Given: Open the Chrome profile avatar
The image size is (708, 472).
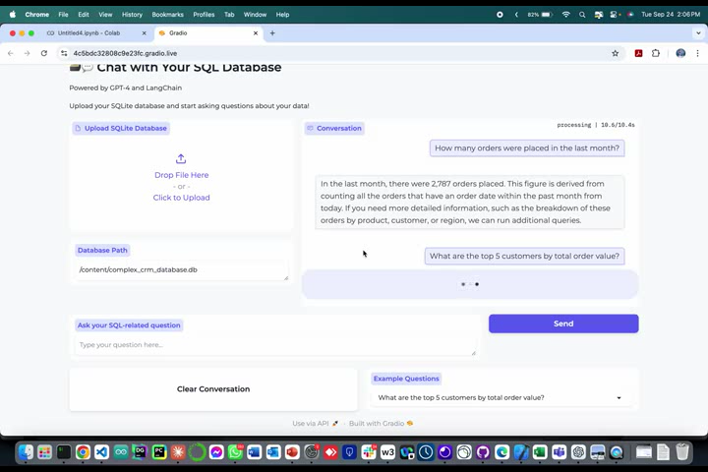Looking at the screenshot, I should click(x=680, y=53).
